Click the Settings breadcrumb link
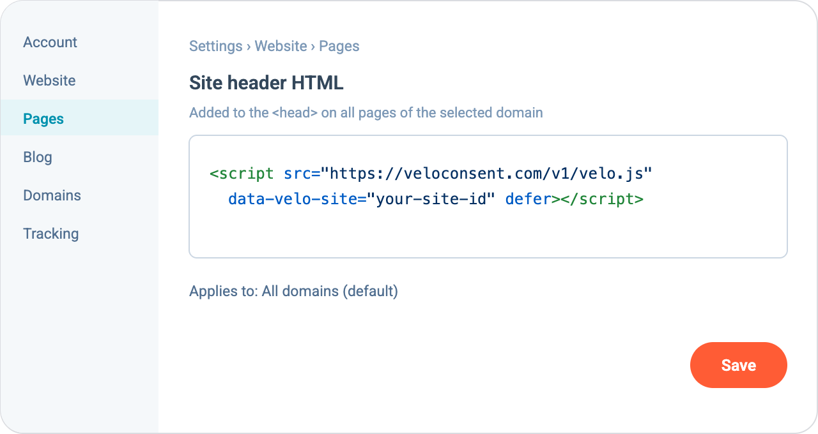Viewport: 818px width, 434px height. (x=216, y=46)
